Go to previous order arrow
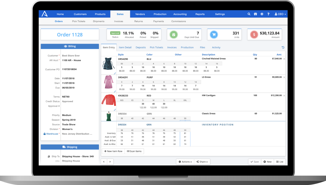Screen dimensions: 326x185 tap(104, 162)
